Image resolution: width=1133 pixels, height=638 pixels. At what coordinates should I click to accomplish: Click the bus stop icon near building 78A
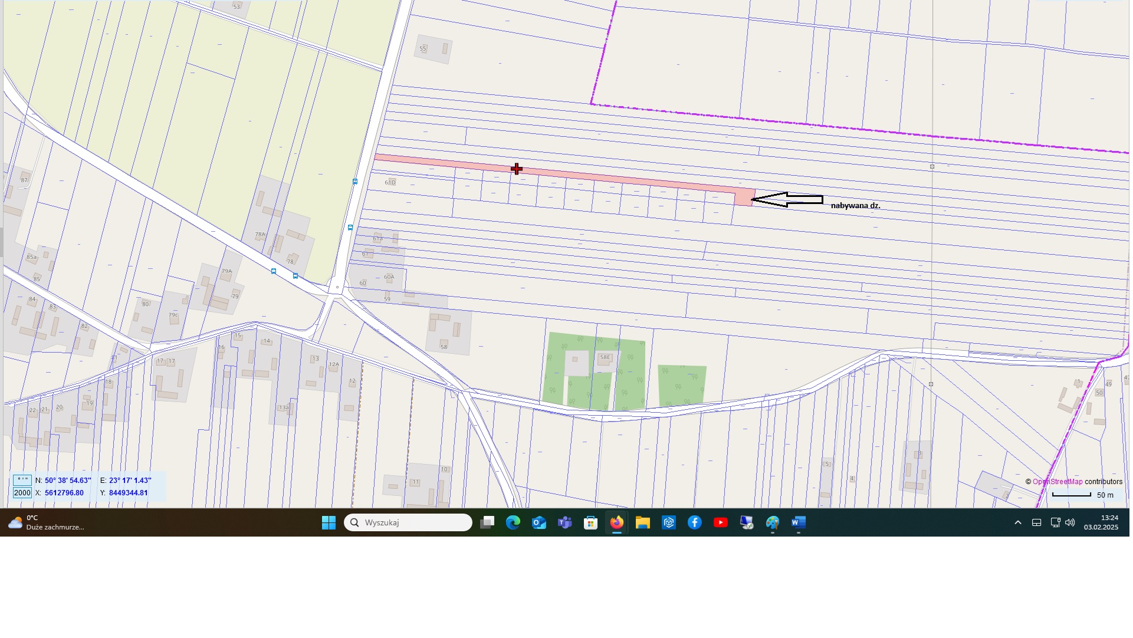pos(274,271)
